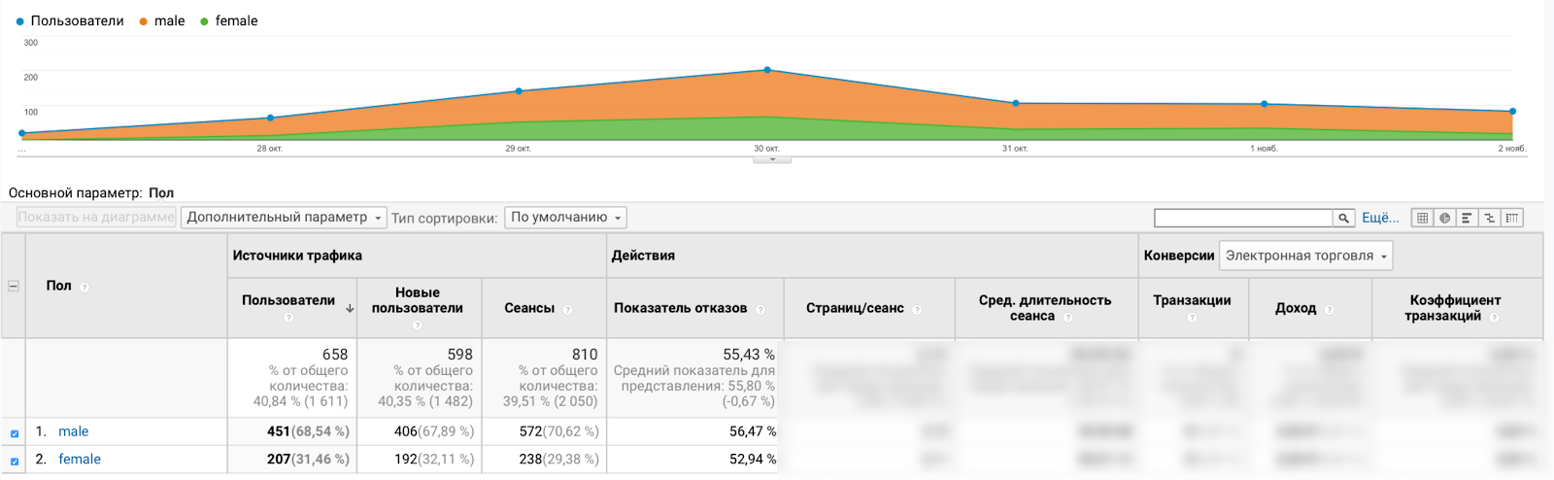The height and width of the screenshot is (480, 1554).
Task: Select the comparison view icon
Action: pyautogui.click(x=1489, y=218)
